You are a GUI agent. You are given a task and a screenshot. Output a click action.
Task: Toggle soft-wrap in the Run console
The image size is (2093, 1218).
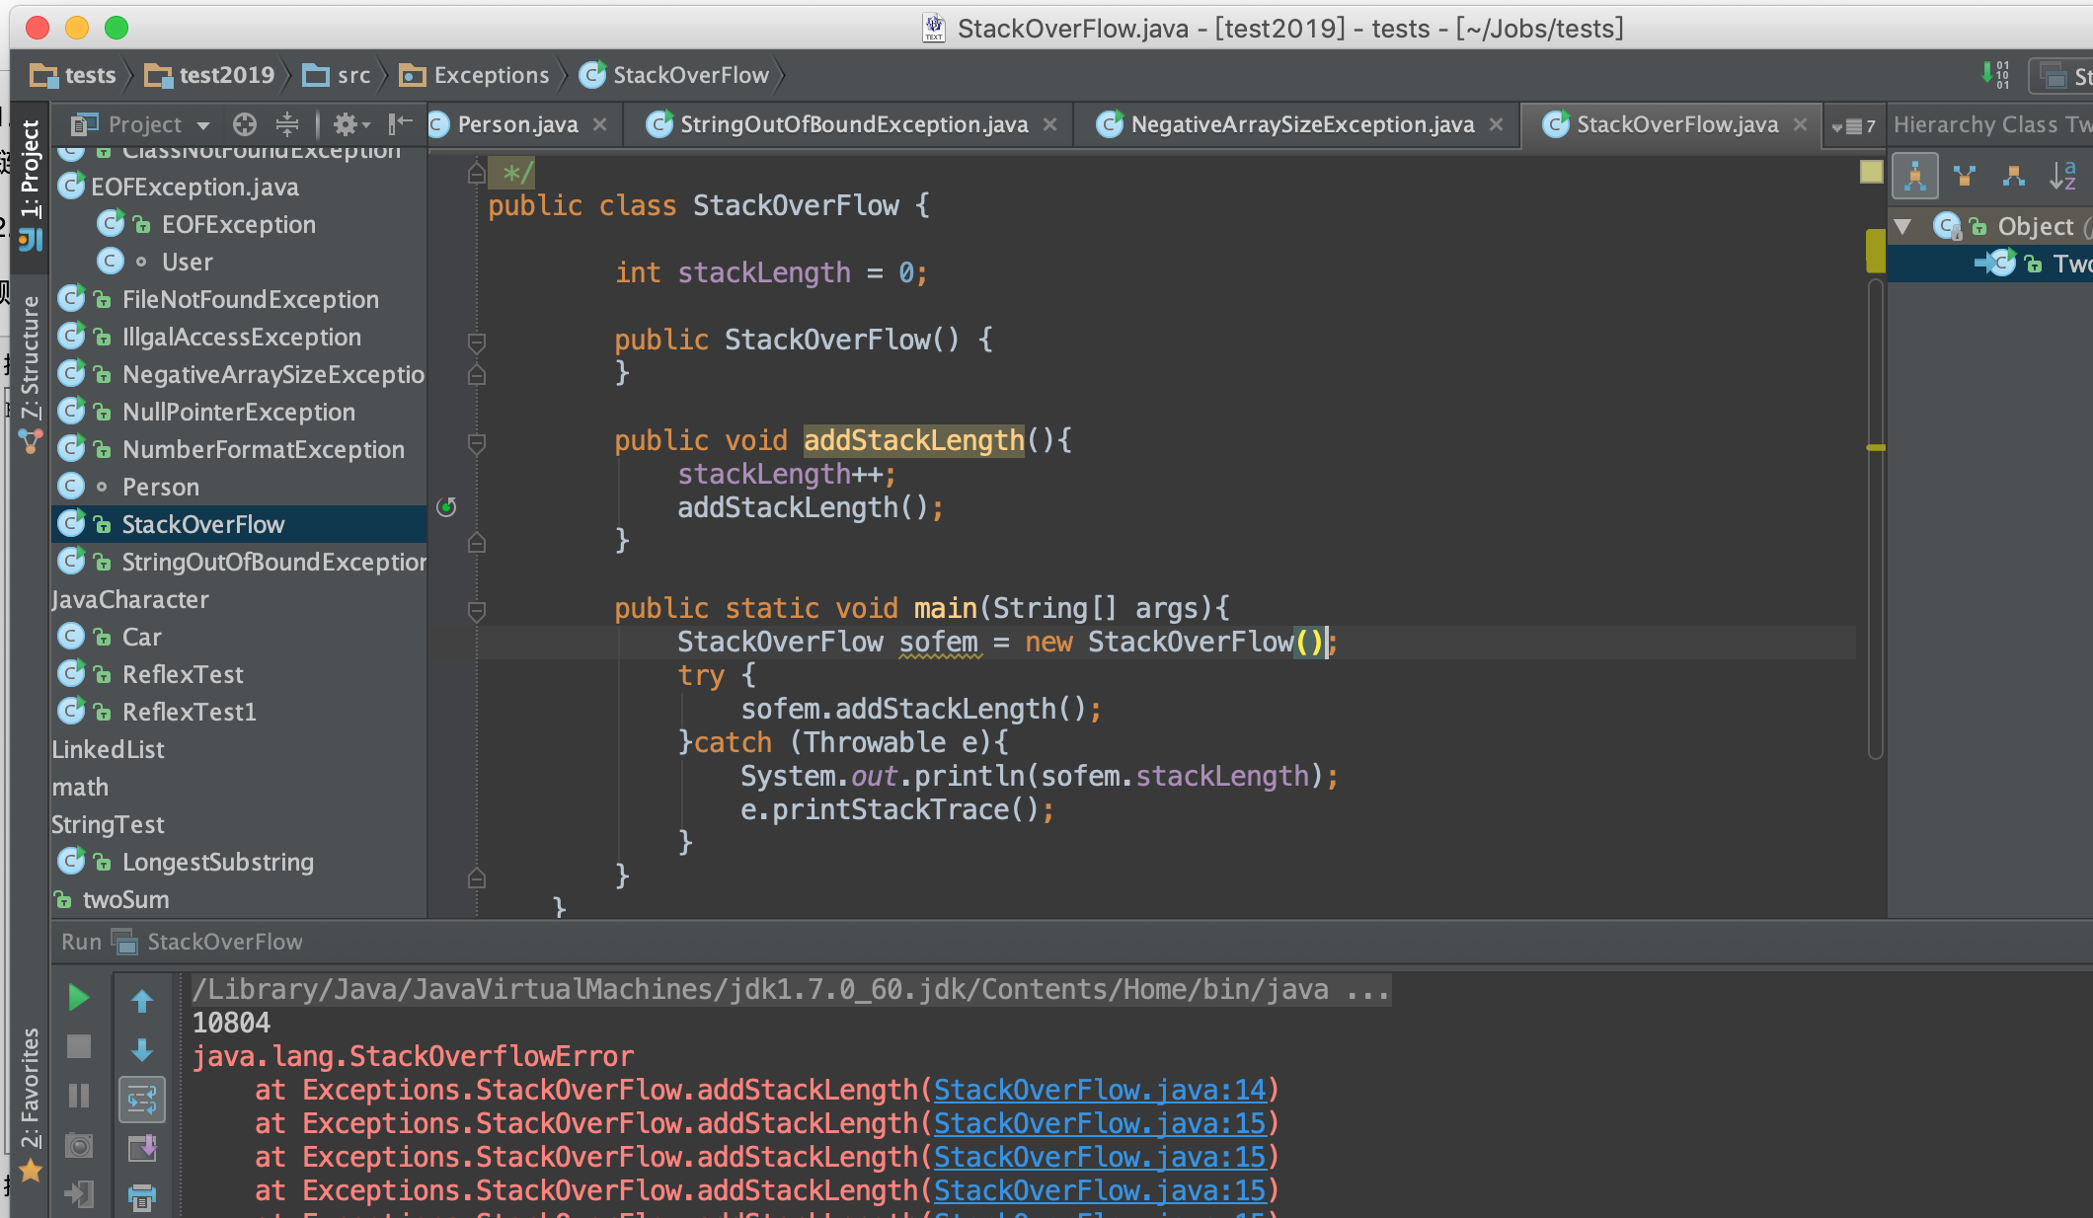pyautogui.click(x=142, y=1100)
